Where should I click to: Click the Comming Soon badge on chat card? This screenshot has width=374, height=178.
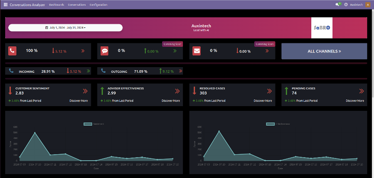click(x=173, y=44)
